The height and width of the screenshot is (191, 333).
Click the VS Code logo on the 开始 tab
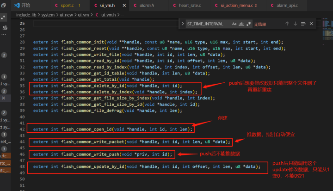[17, 5]
